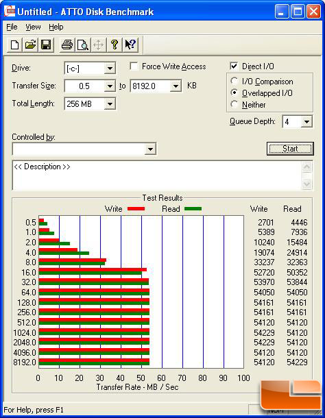Click inside the Description text box
Screen dimensions: 325x418
pos(157,175)
